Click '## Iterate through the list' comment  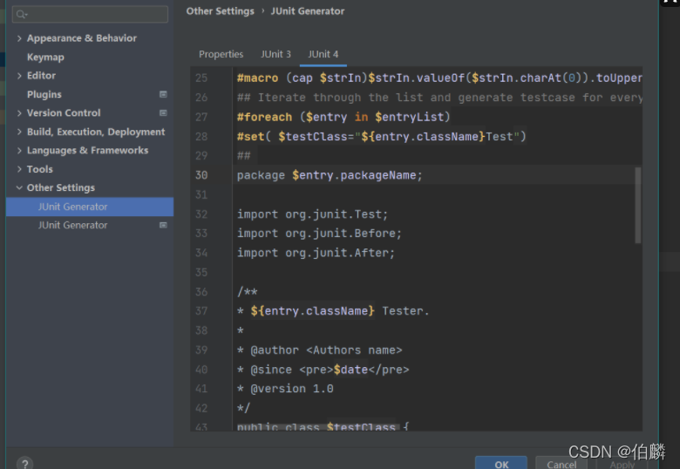click(x=439, y=98)
